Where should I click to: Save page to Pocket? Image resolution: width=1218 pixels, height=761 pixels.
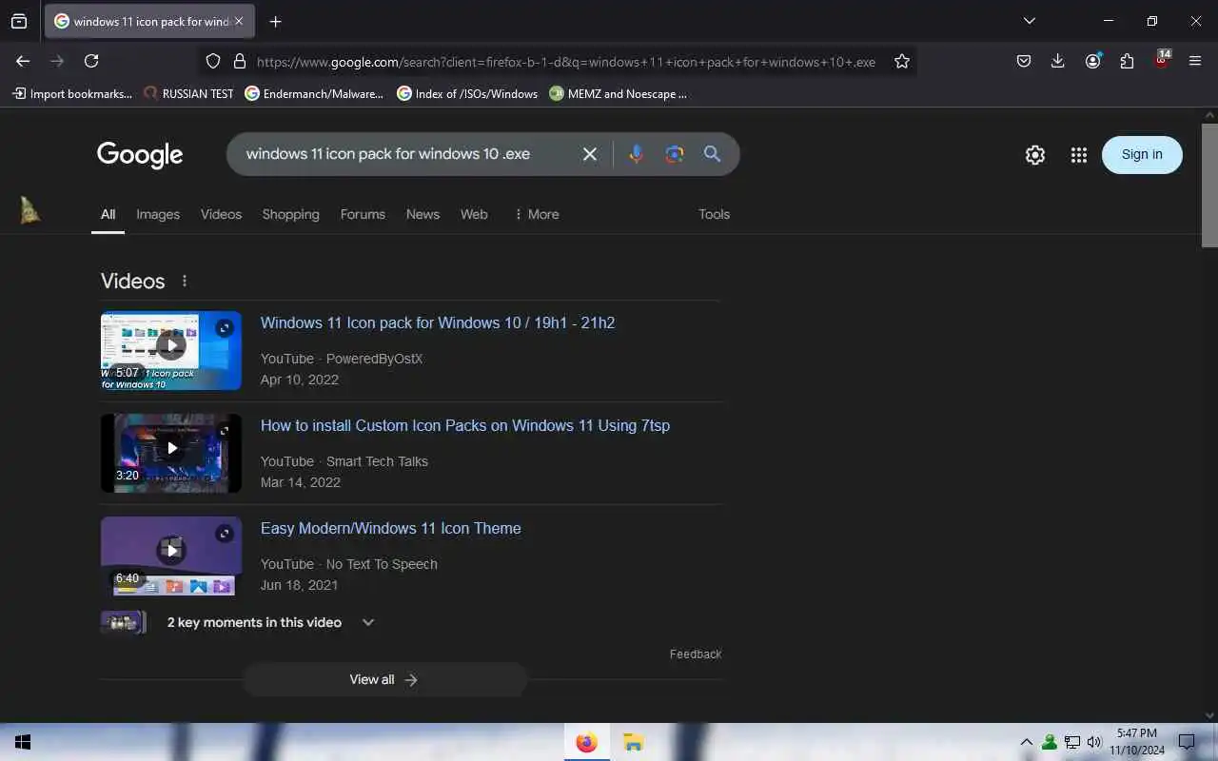1024,61
